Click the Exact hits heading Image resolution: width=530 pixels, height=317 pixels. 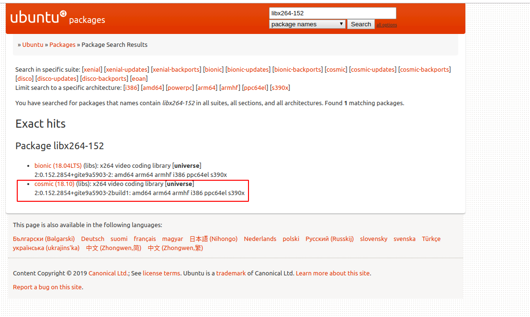(x=41, y=123)
